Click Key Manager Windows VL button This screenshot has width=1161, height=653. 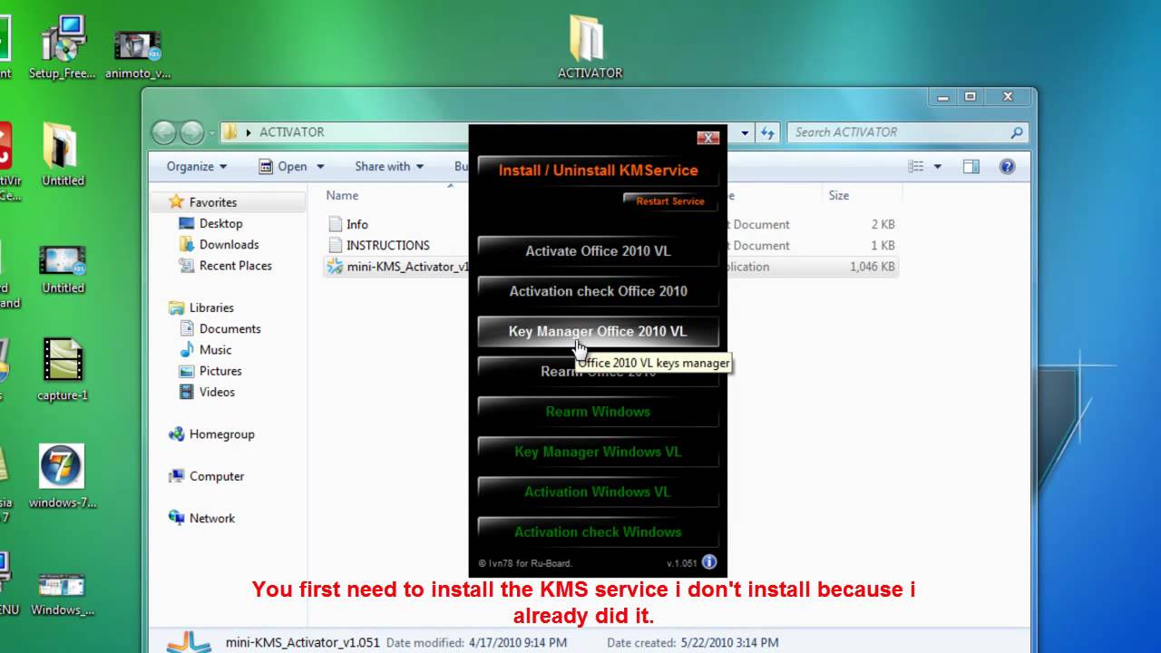(598, 452)
